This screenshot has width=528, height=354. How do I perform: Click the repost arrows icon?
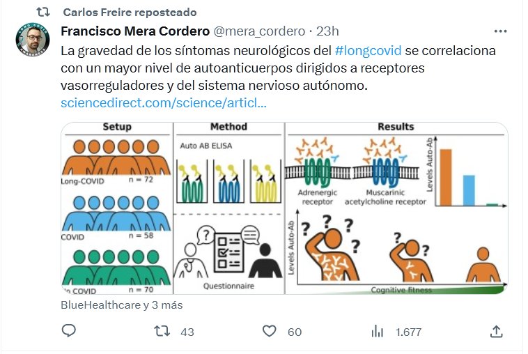pos(162,331)
